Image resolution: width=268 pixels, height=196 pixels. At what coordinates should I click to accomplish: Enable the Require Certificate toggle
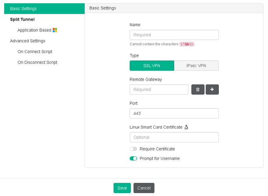click(133, 149)
